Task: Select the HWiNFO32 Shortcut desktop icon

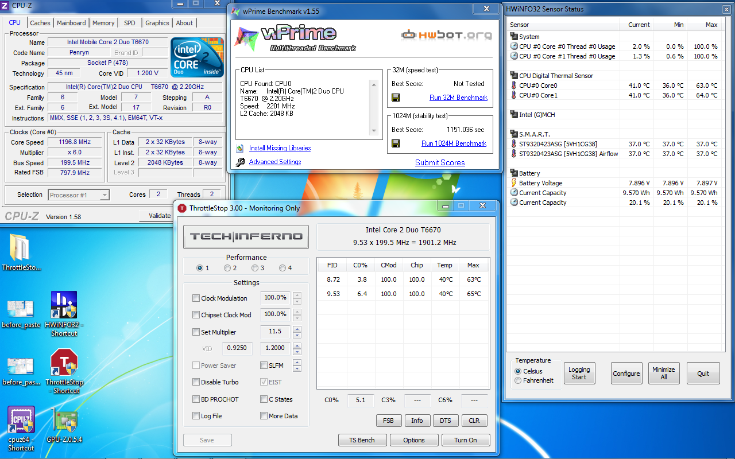Action: coord(64,313)
